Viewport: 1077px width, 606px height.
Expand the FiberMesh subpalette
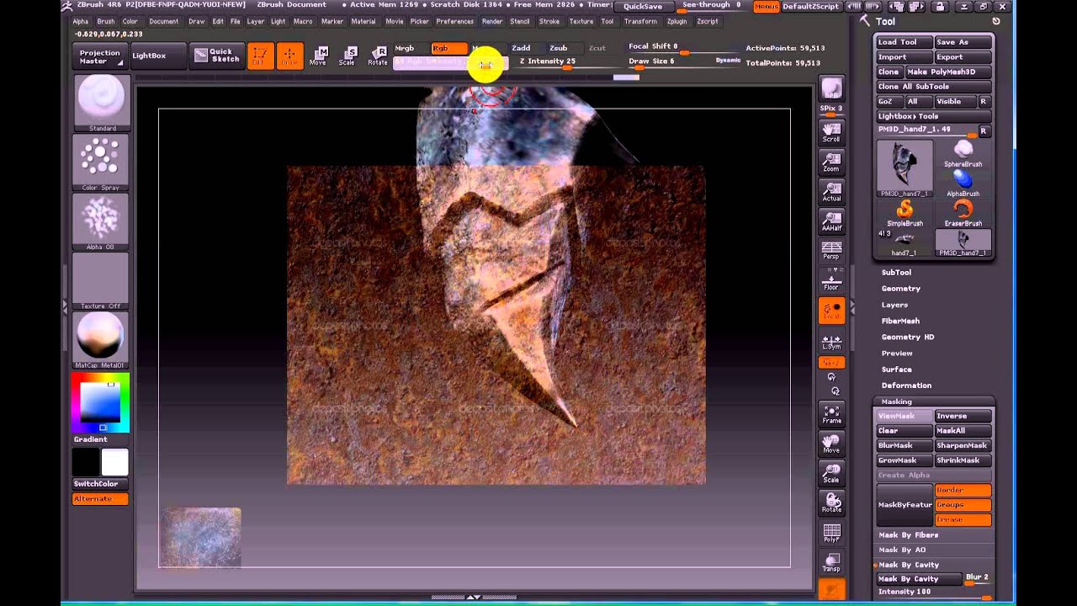pos(900,321)
